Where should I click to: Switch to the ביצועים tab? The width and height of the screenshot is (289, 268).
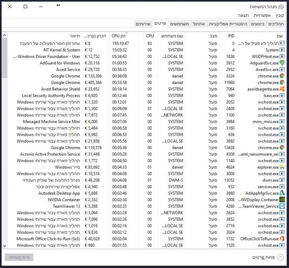point(258,24)
